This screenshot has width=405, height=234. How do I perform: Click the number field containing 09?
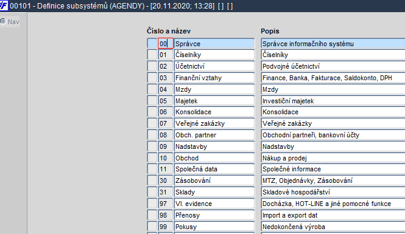(166, 146)
